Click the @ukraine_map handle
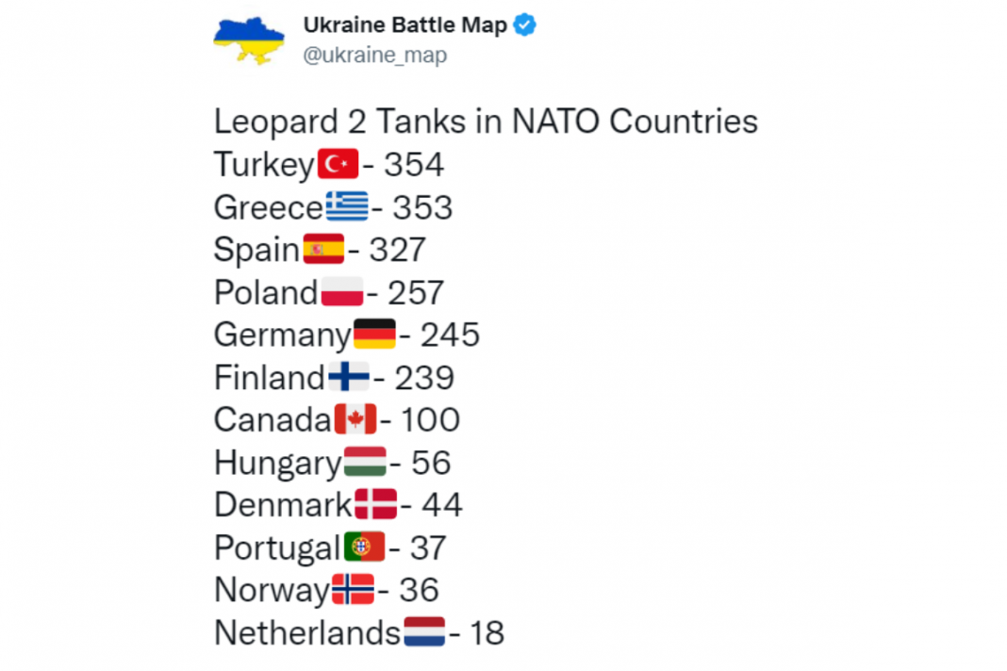The image size is (1007, 671). [374, 56]
